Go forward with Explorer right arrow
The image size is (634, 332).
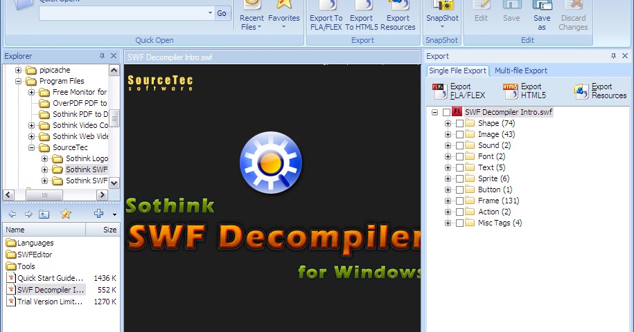[x=28, y=214]
